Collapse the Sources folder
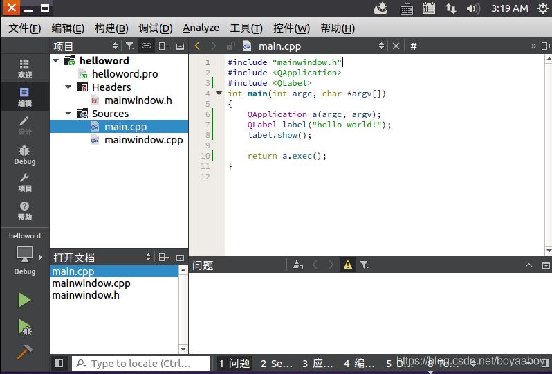552x374 pixels. (68, 114)
